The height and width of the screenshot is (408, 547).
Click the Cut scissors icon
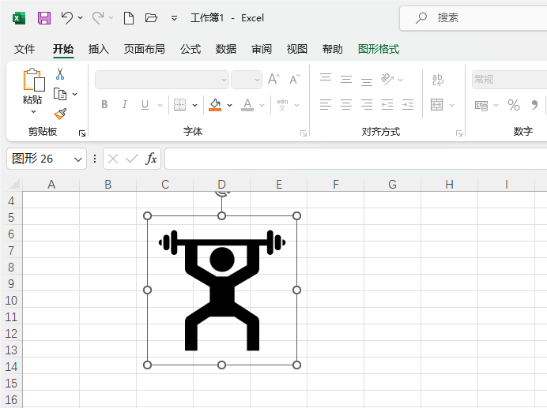coord(60,73)
